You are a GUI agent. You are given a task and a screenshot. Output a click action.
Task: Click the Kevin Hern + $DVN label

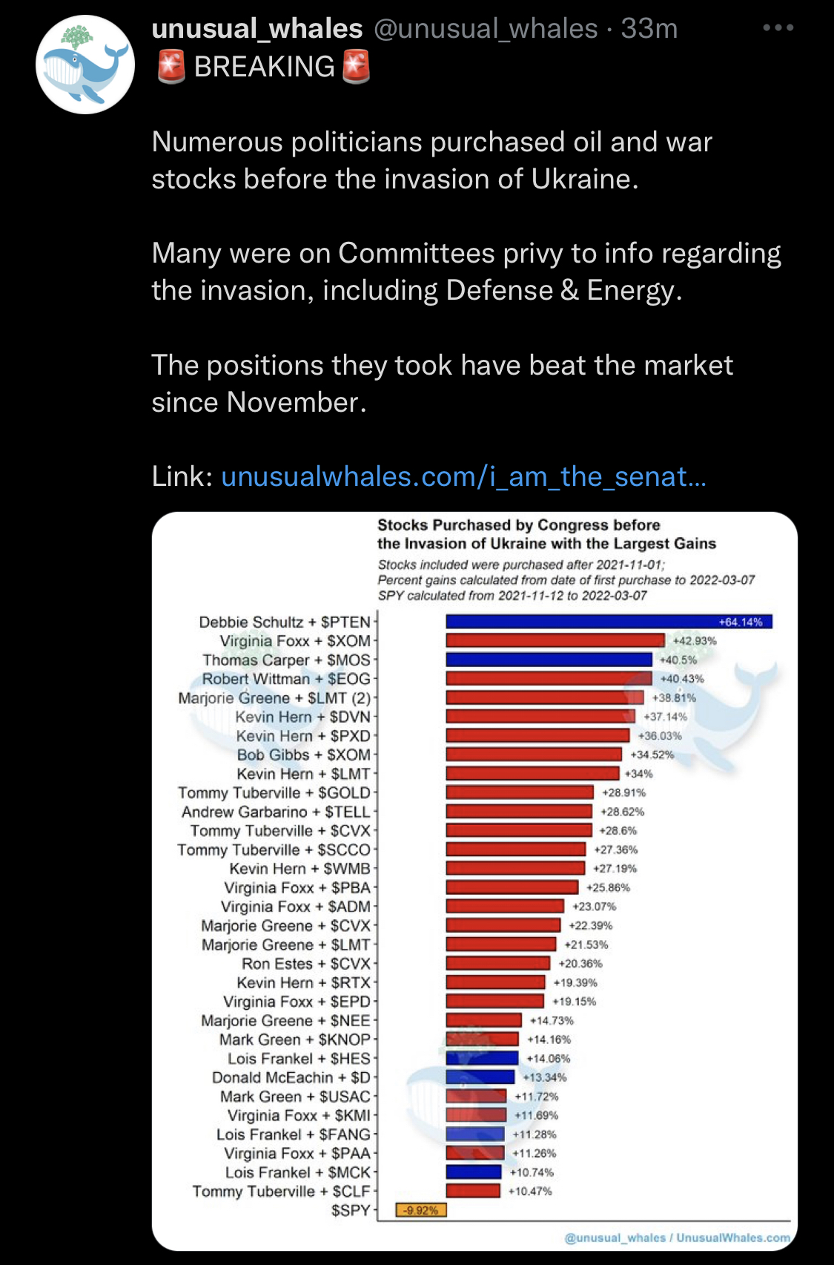click(302, 717)
